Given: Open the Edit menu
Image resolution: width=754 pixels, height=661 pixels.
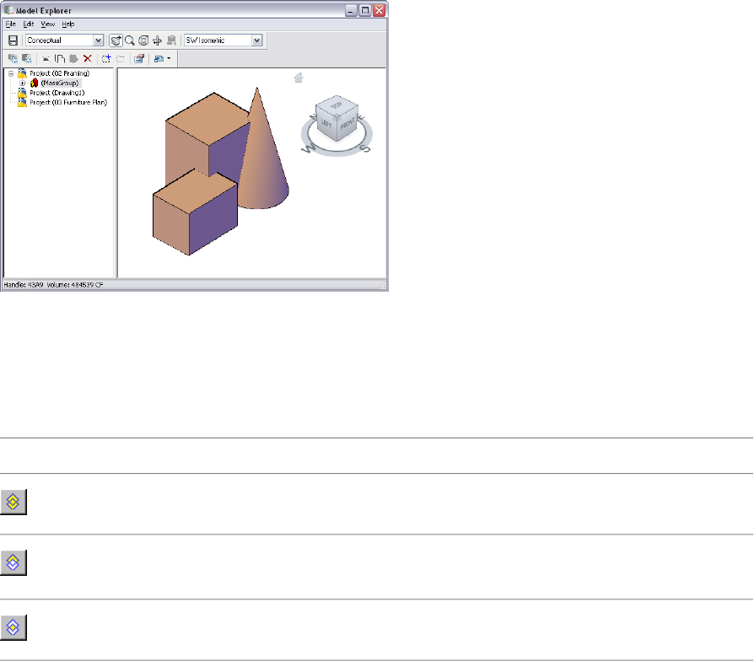Looking at the screenshot, I should (29, 24).
